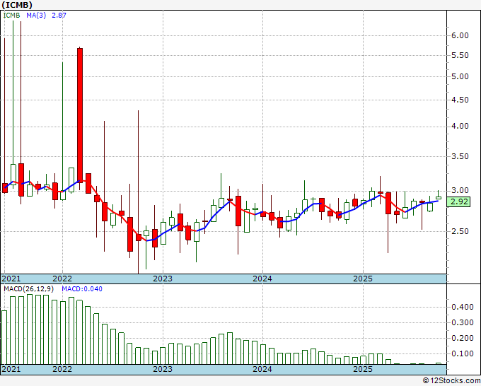
Task: Click the 2021 label on MACD axis
Action: coord(11,369)
